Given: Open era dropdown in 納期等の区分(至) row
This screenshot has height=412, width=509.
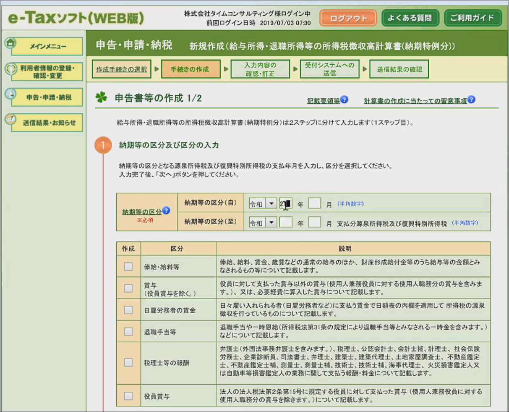Looking at the screenshot, I should click(x=263, y=222).
